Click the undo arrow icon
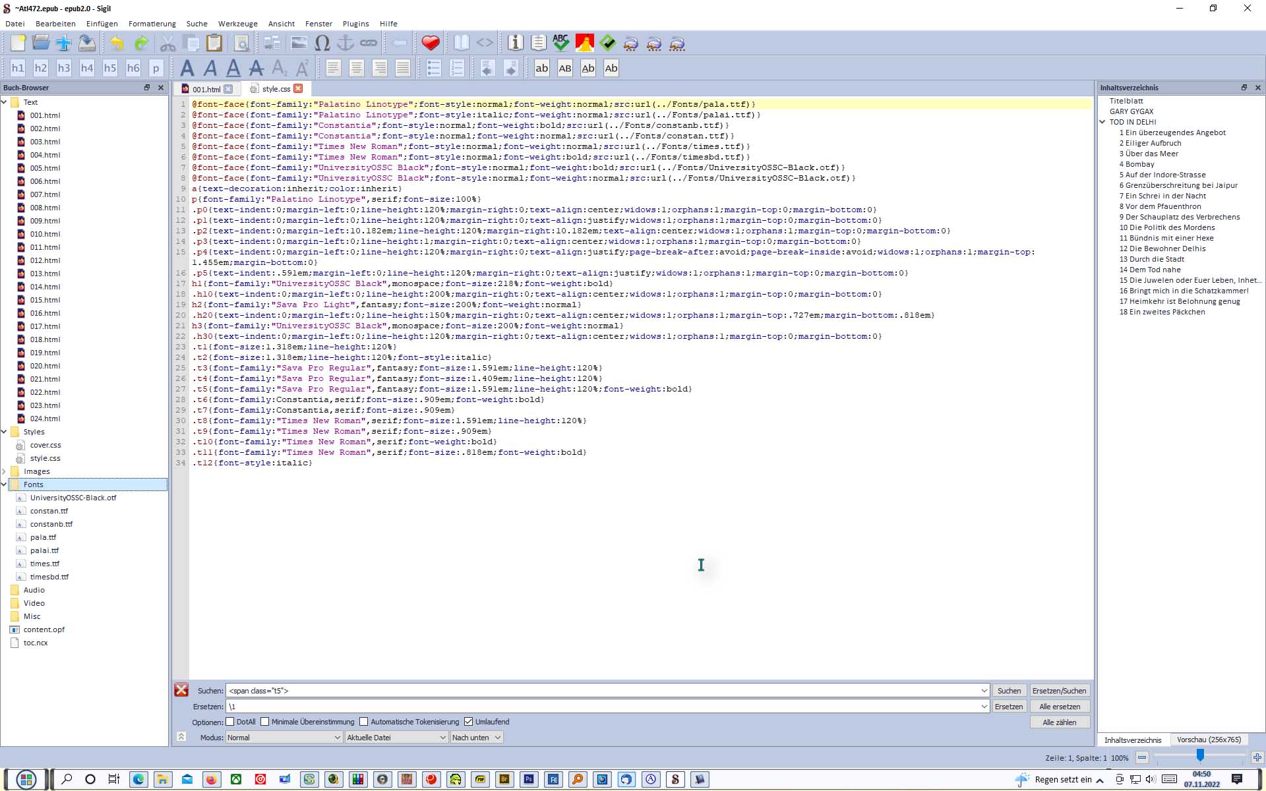The image size is (1266, 791). pos(117,44)
